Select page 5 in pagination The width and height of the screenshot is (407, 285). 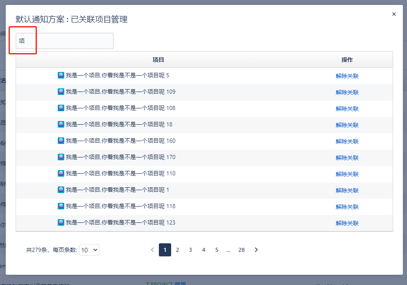217,250
